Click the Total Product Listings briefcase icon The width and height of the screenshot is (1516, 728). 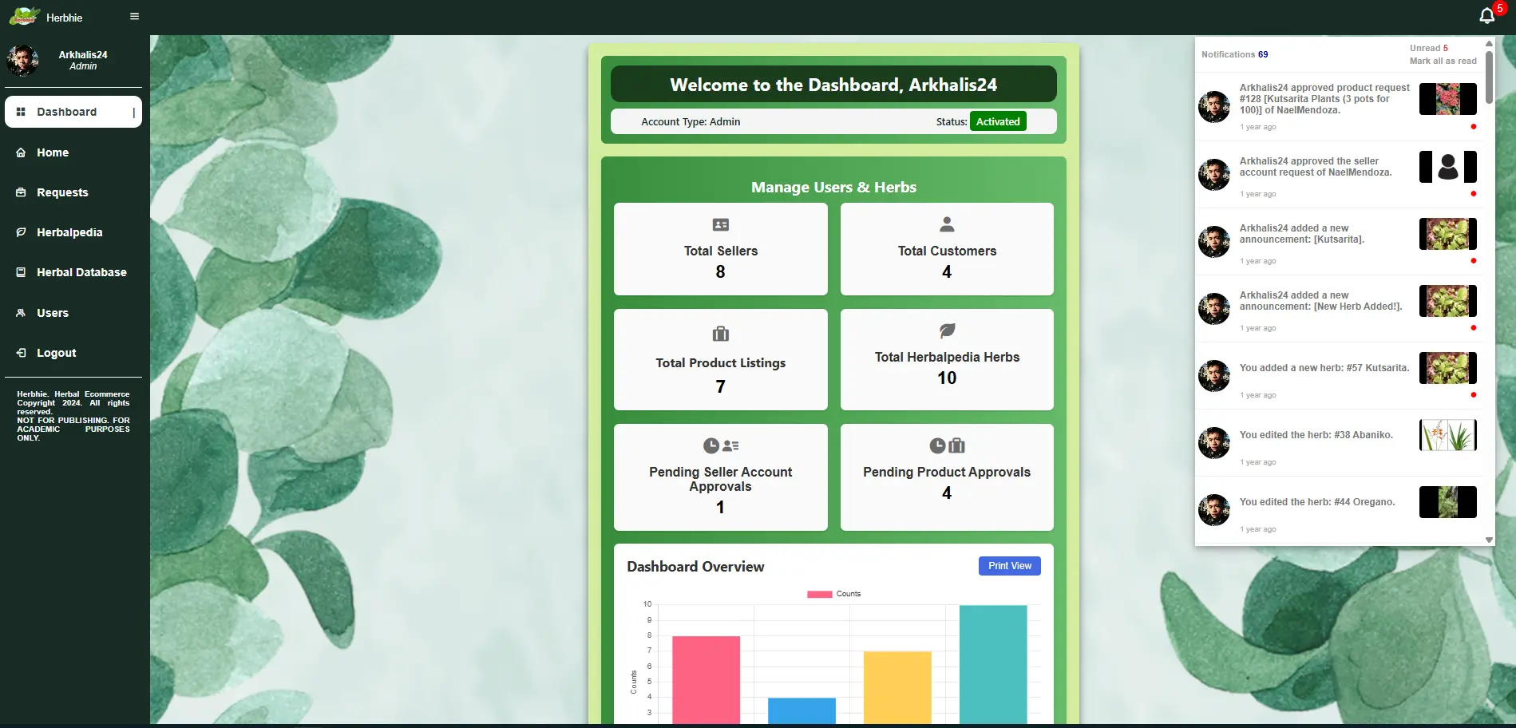tap(720, 334)
